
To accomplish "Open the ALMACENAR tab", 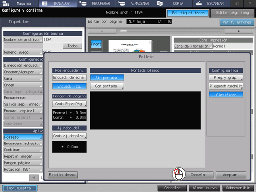I will pyautogui.click(x=135, y=3).
